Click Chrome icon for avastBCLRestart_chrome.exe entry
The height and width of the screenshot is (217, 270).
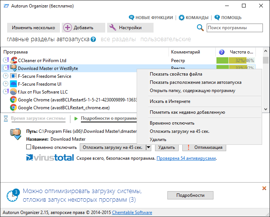(x=13, y=107)
